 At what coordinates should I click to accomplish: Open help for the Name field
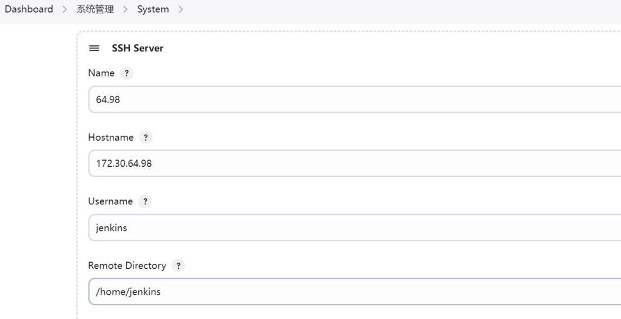coord(126,73)
